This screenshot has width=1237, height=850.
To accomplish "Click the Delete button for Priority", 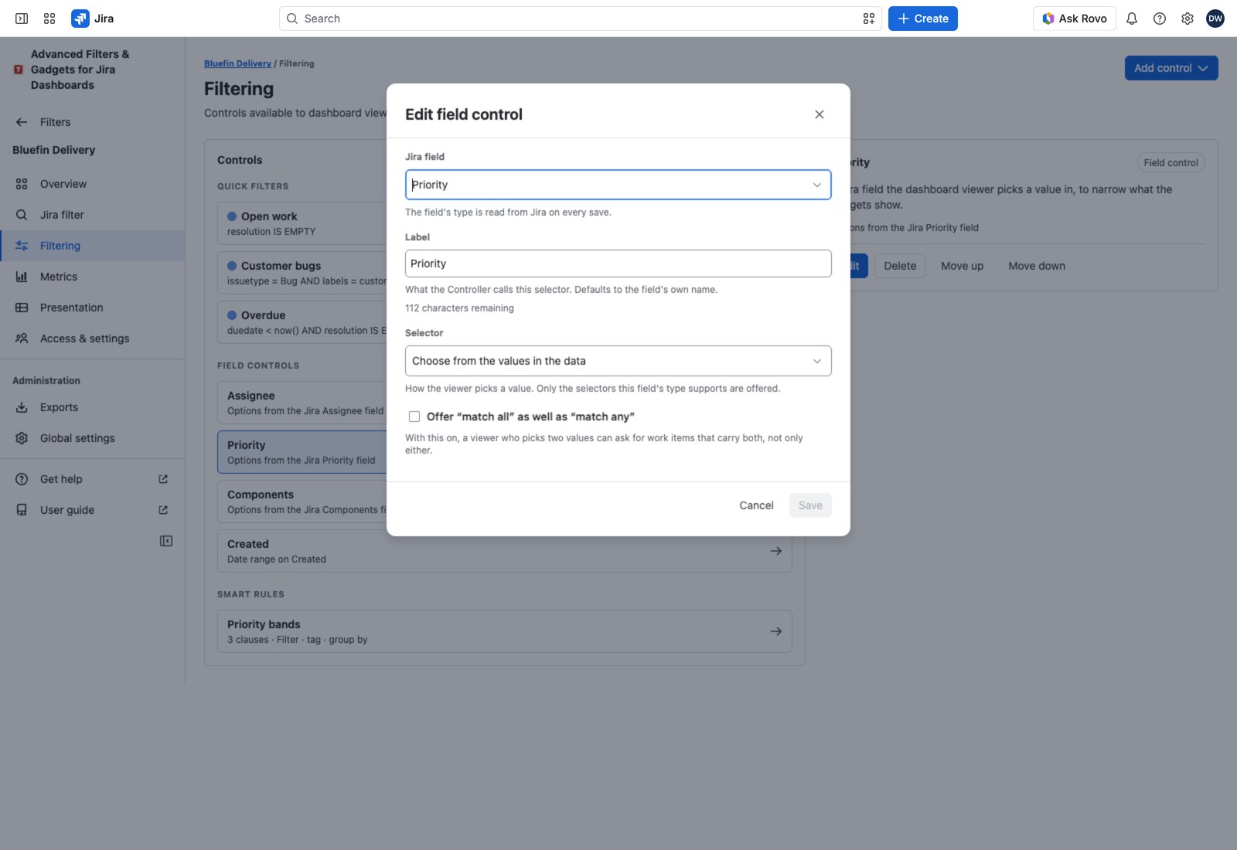I will tap(900, 266).
